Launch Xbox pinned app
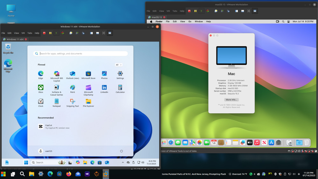The height and width of the screenshot is (179, 318). pyautogui.click(x=41, y=89)
